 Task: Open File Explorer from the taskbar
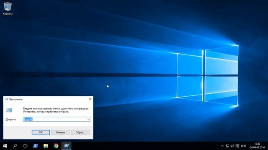tap(46, 146)
